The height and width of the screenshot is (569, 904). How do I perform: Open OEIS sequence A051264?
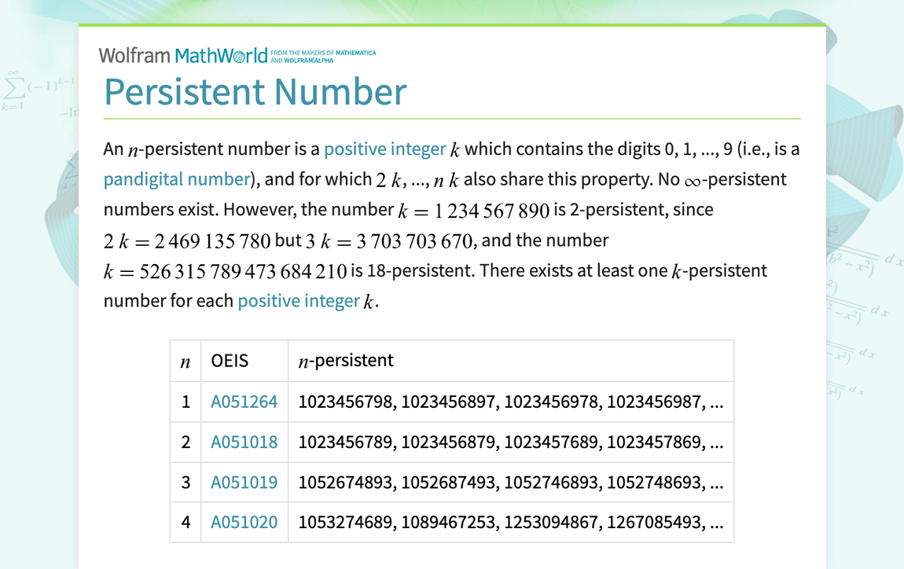[244, 401]
